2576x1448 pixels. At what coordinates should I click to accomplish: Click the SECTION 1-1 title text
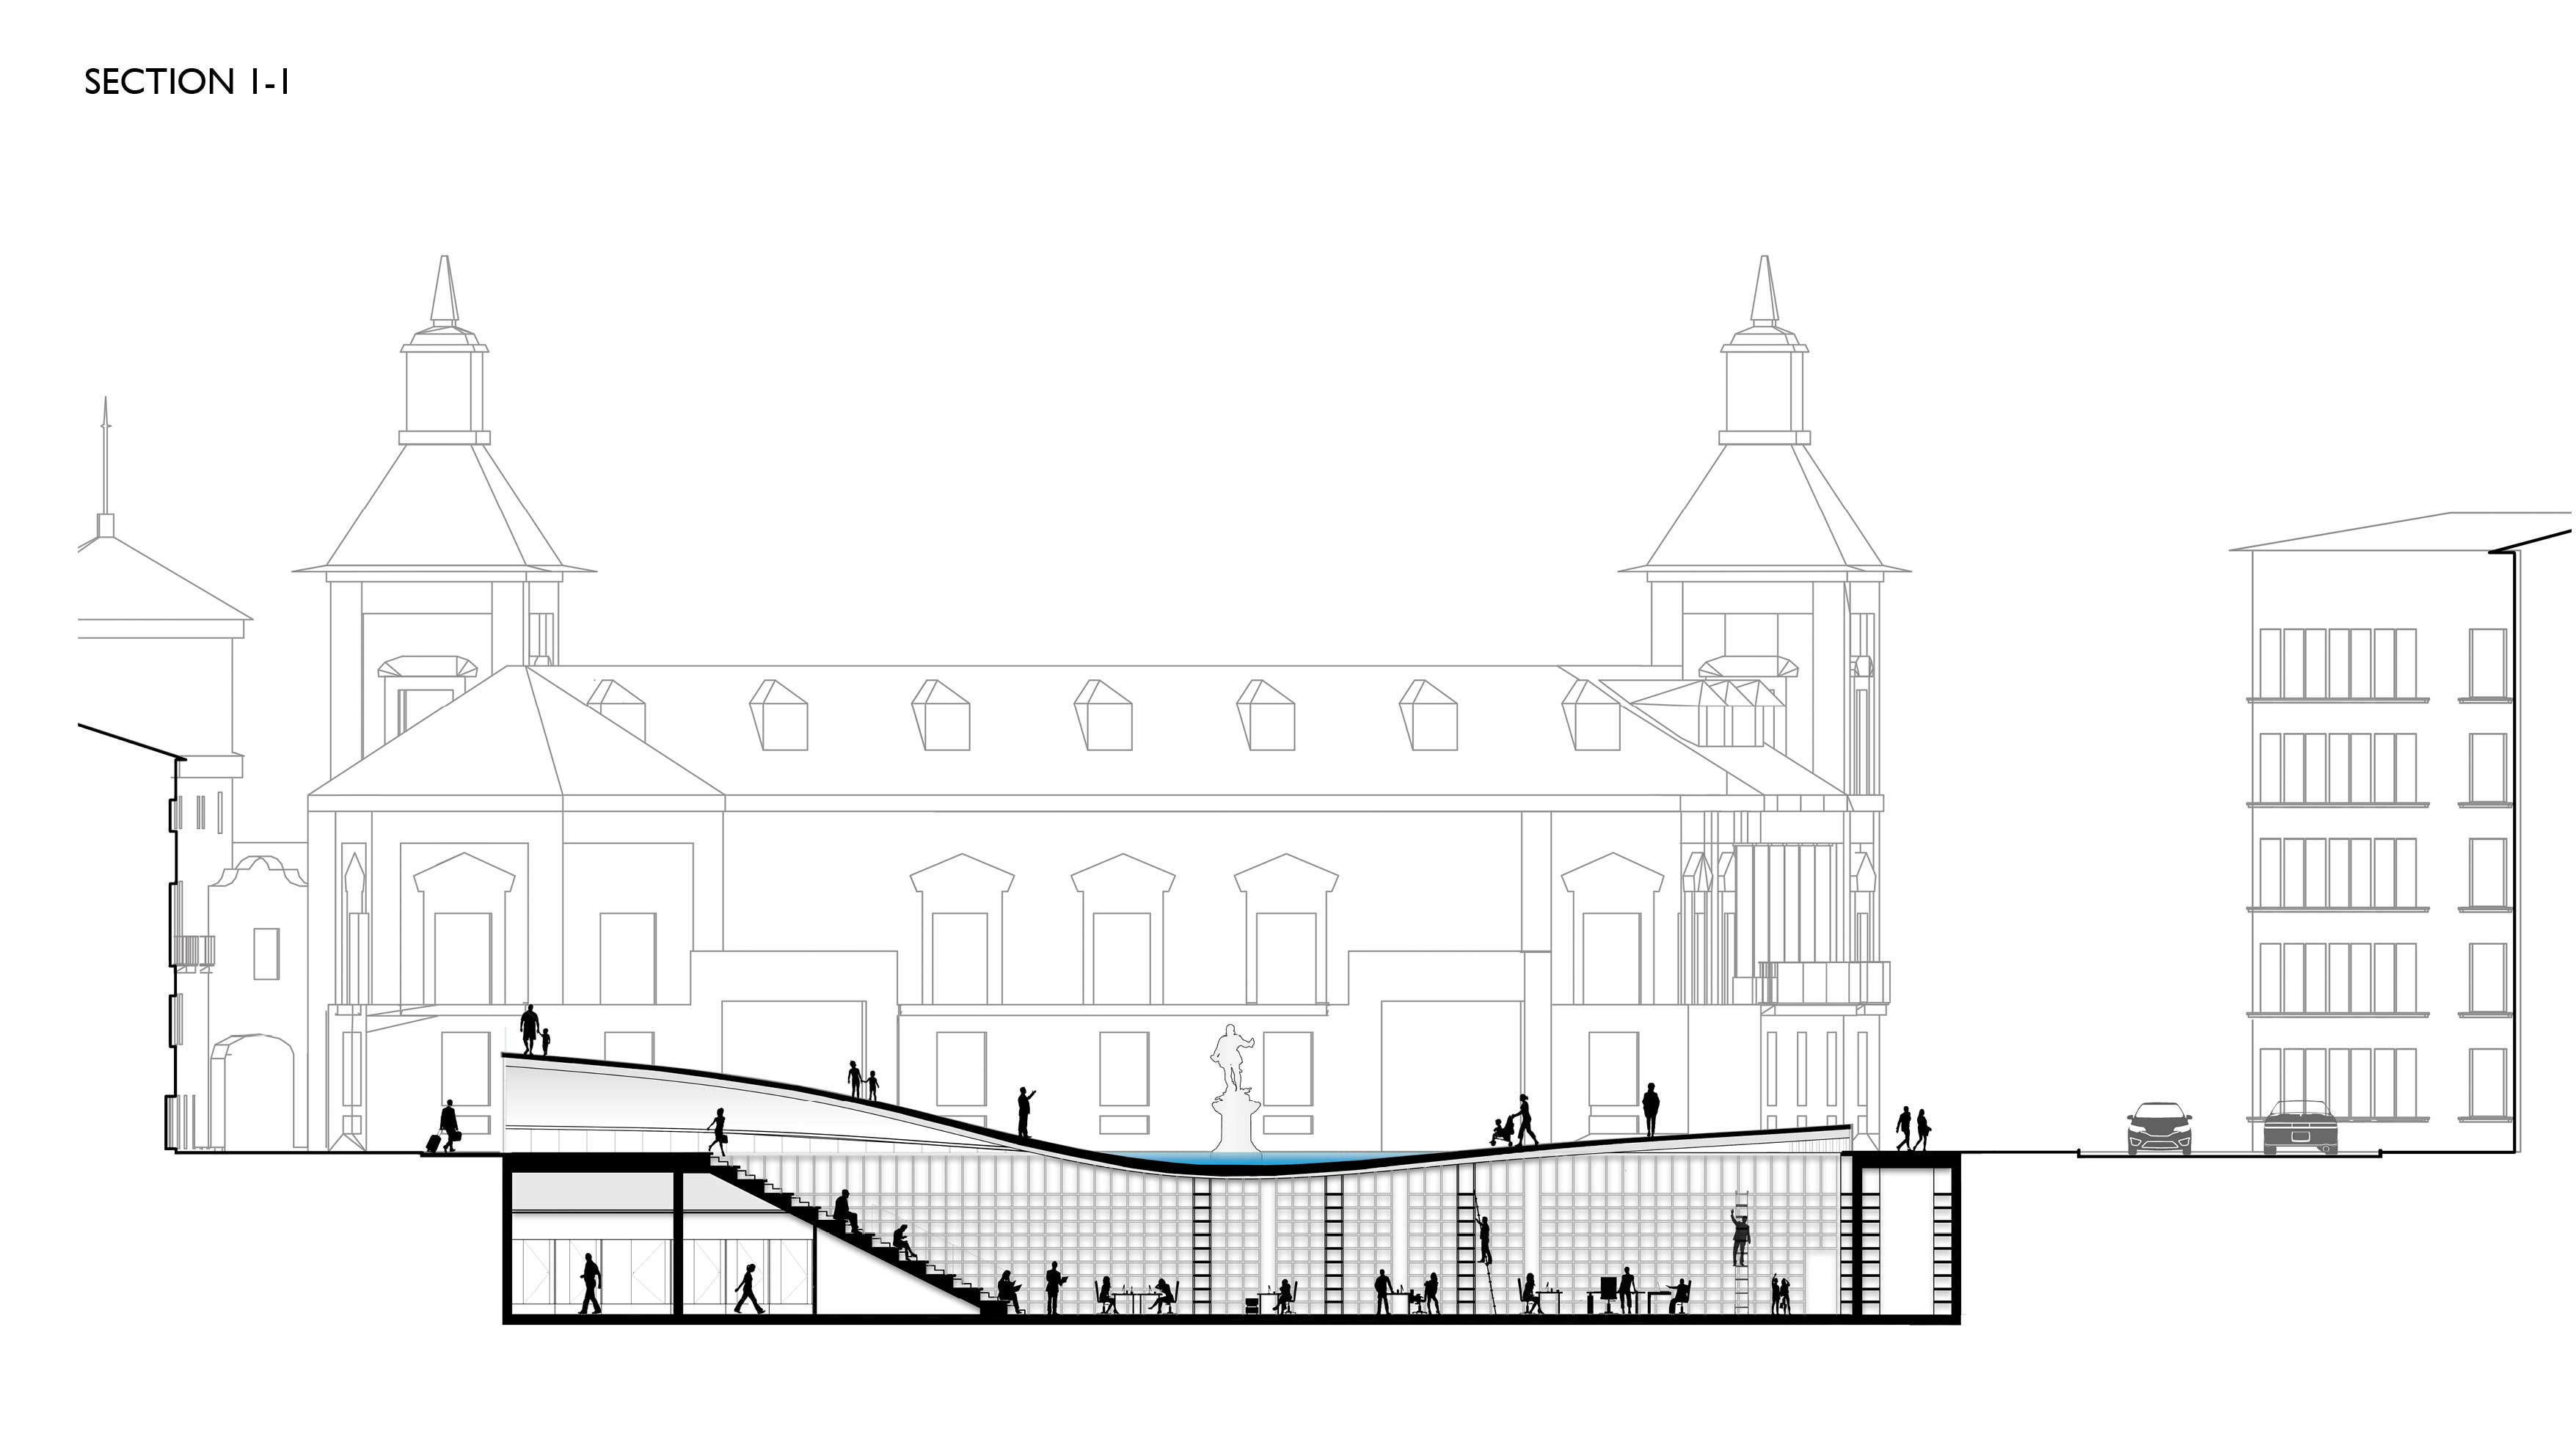pyautogui.click(x=187, y=82)
